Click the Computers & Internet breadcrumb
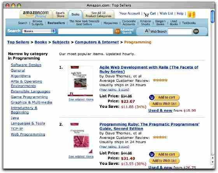 [x=97, y=42]
